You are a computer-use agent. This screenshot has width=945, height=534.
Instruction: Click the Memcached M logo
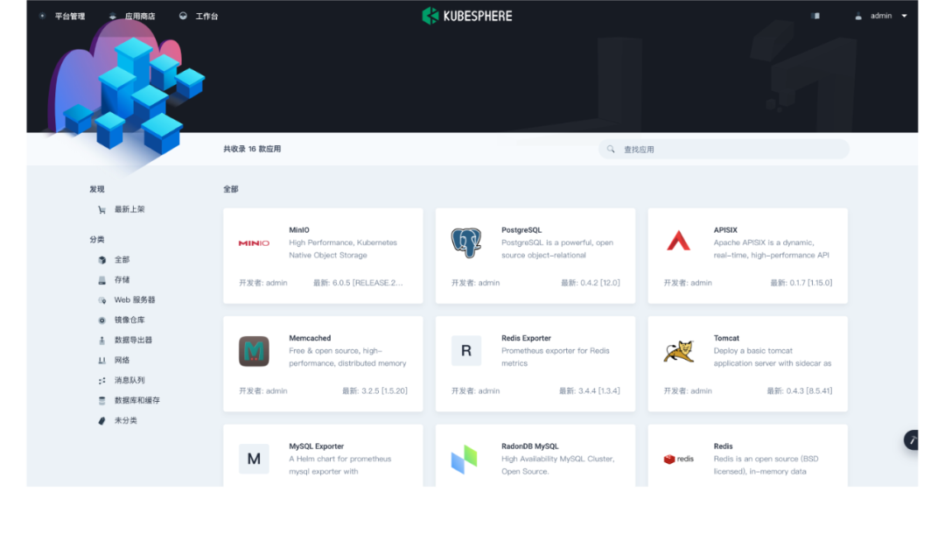254,351
